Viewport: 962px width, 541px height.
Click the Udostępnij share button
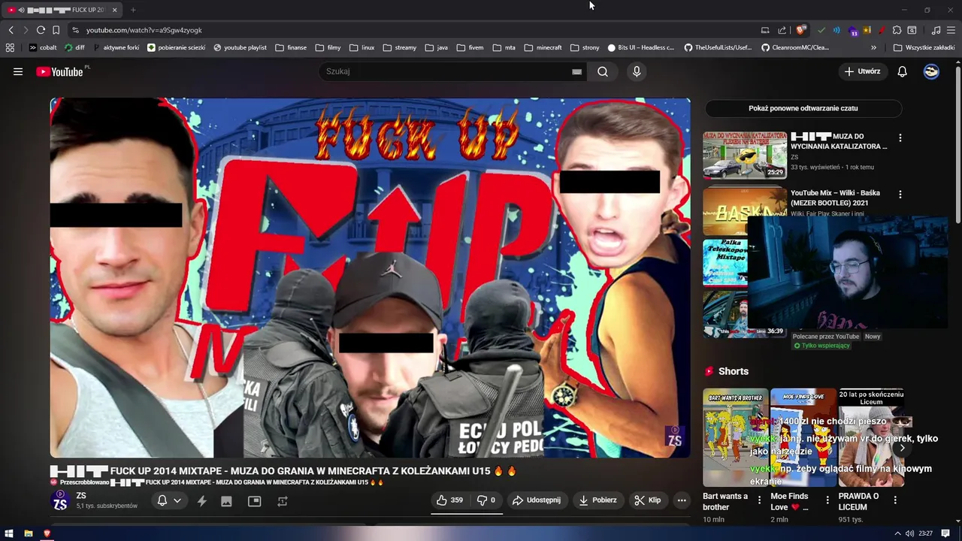click(x=536, y=500)
